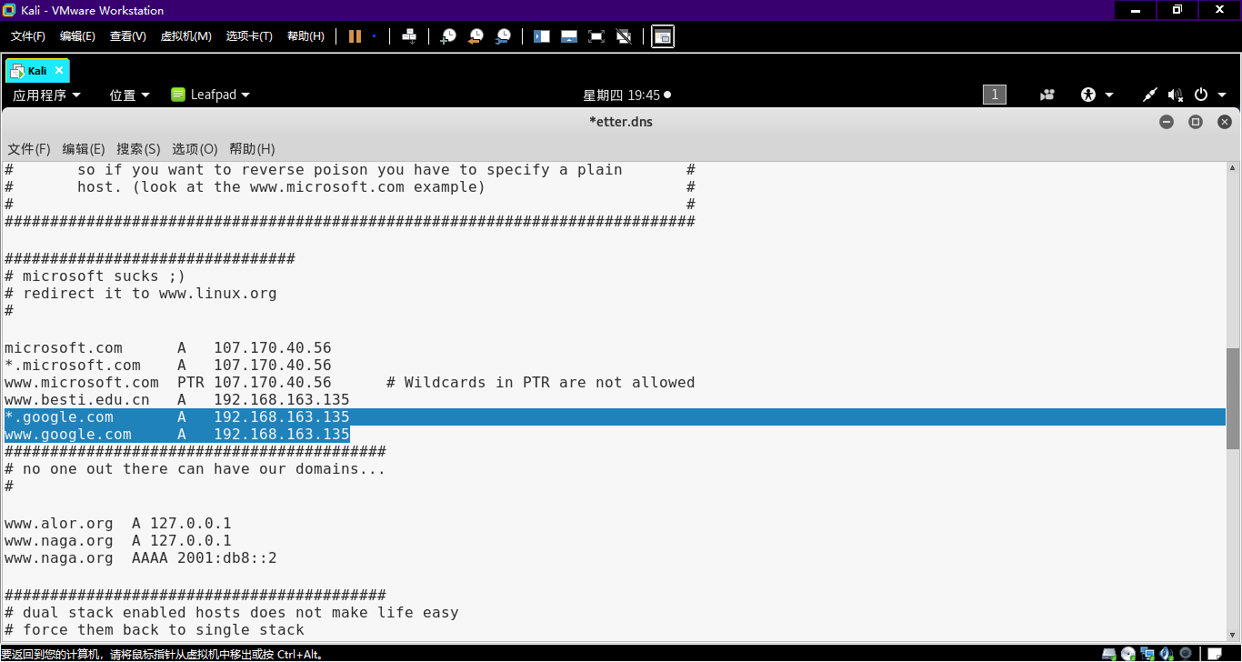1242x662 pixels.
Task: Click workspace 1 switcher button
Action: pos(994,95)
